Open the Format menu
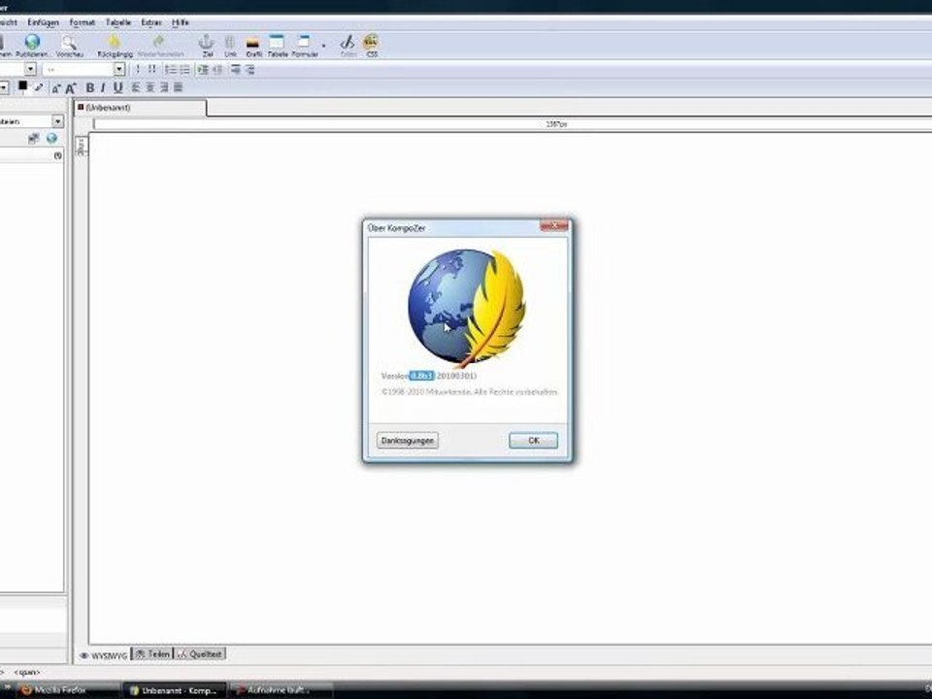932x699 pixels. pos(82,22)
